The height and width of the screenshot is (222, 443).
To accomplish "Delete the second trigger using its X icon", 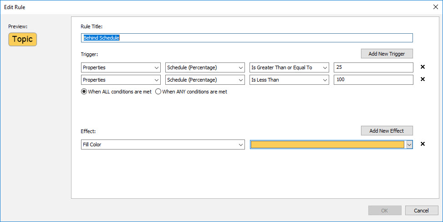I will 423,80.
